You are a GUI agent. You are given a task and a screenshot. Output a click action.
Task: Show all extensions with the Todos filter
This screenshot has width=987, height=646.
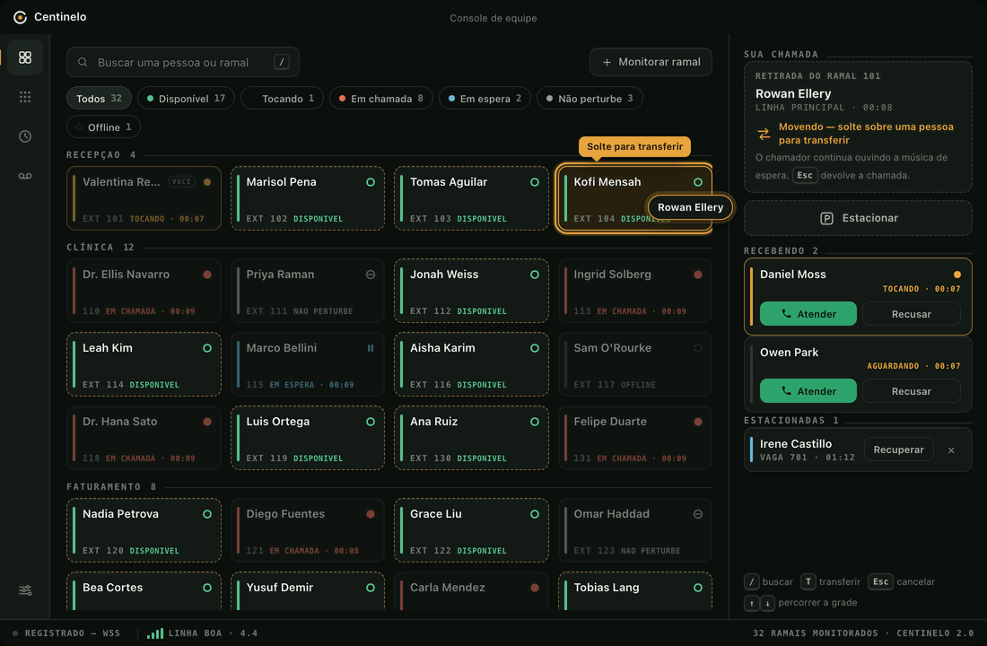pyautogui.click(x=99, y=98)
